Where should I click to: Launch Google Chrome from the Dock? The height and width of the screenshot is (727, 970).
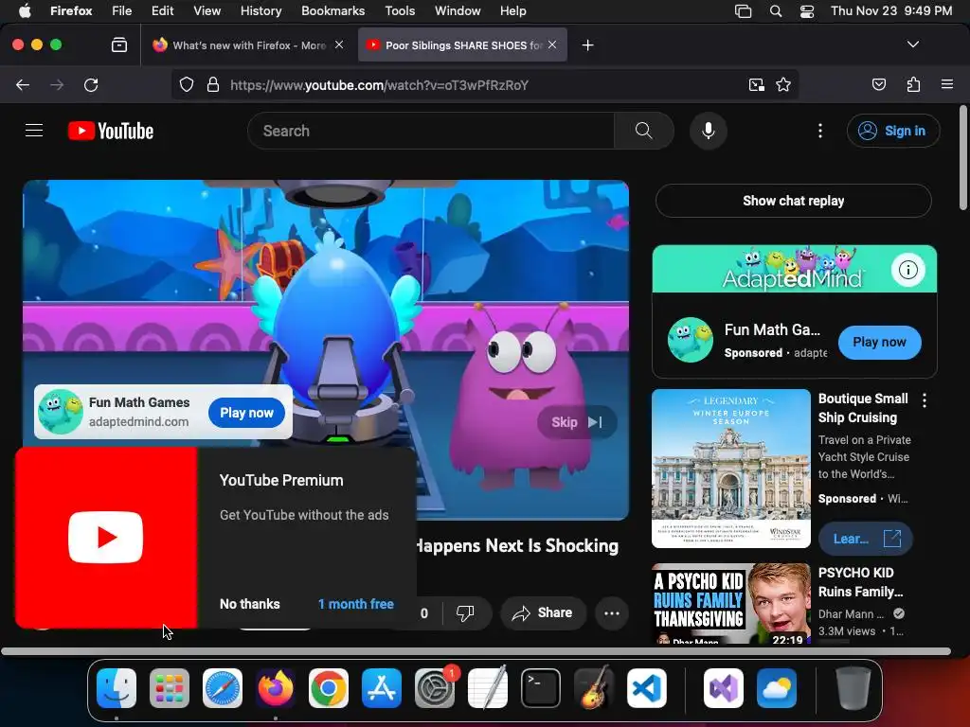point(328,688)
